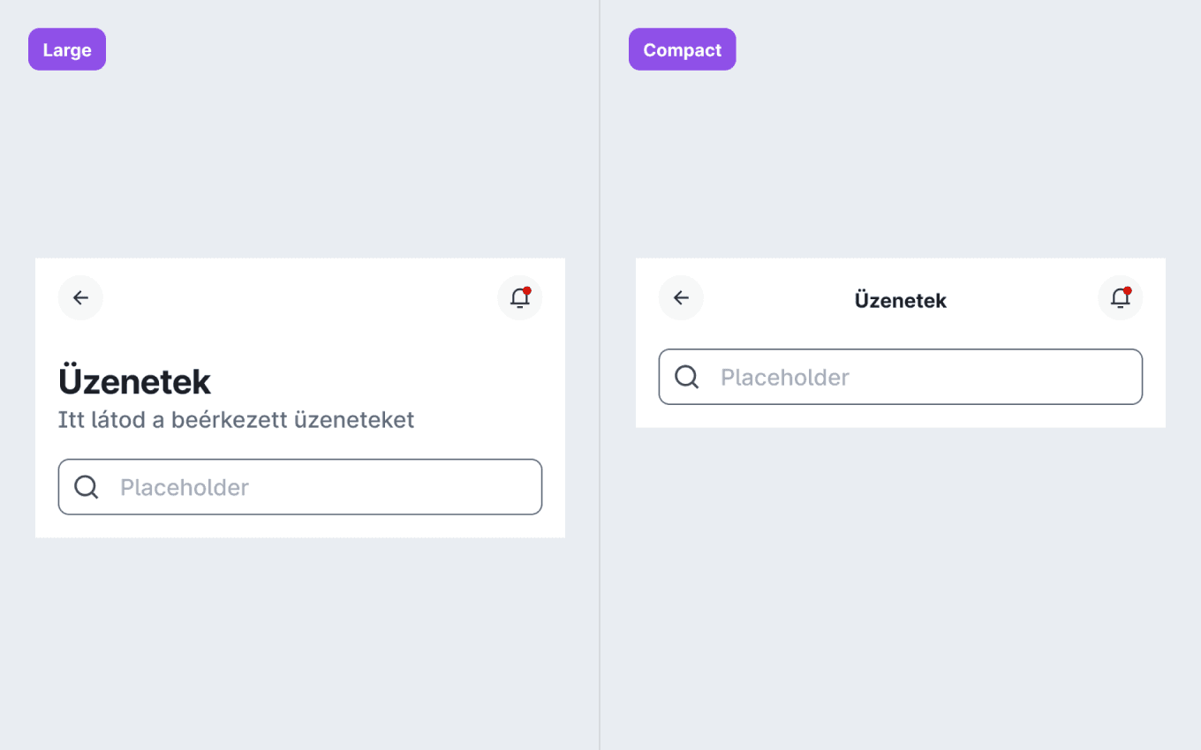Click the magnifier icon in Large search field
The height and width of the screenshot is (750, 1201).
click(x=86, y=487)
